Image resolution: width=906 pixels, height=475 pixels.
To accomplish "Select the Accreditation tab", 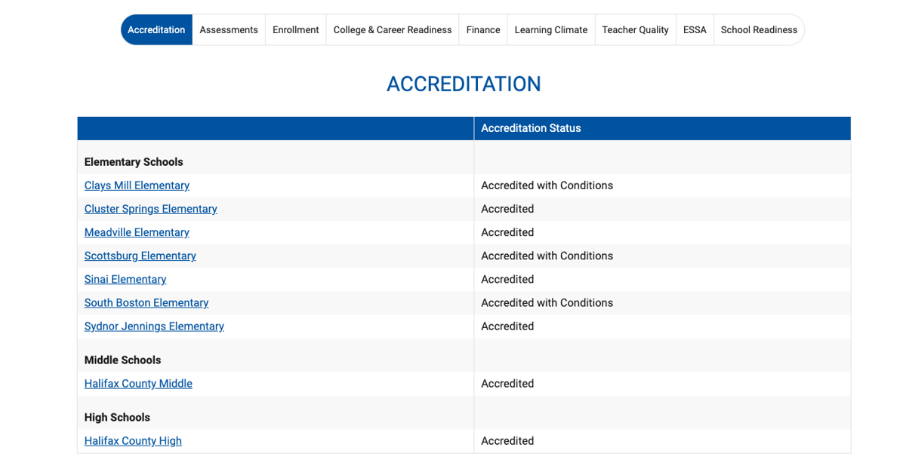I will pos(156,30).
